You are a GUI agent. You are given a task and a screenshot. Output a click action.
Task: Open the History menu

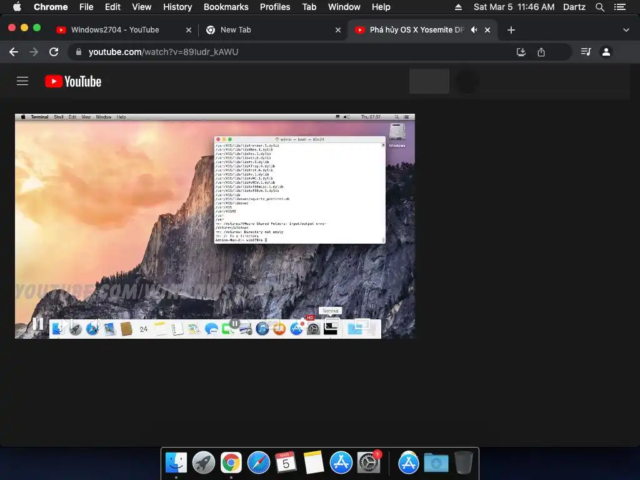coord(177,7)
